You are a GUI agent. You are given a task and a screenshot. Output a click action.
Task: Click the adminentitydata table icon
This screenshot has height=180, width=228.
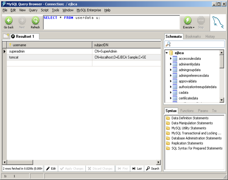tap(175, 64)
